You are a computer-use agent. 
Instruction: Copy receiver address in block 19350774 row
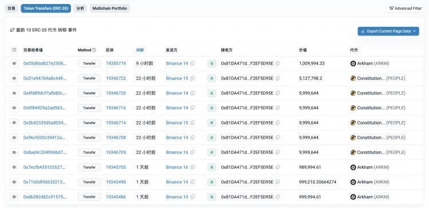point(277,63)
